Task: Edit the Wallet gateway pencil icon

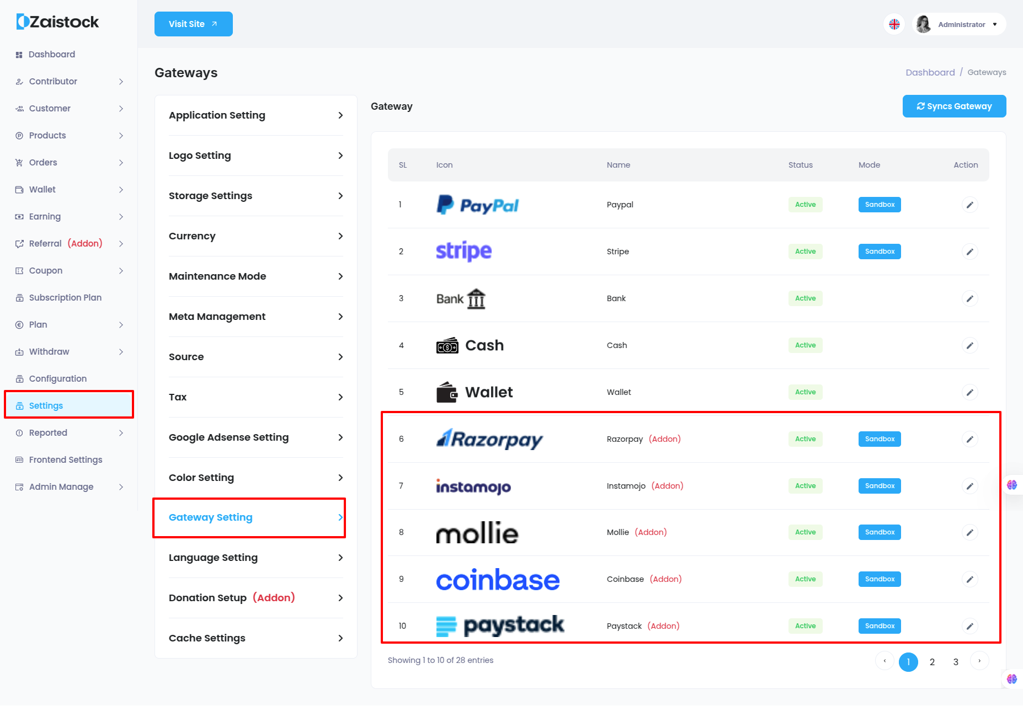Action: point(969,392)
